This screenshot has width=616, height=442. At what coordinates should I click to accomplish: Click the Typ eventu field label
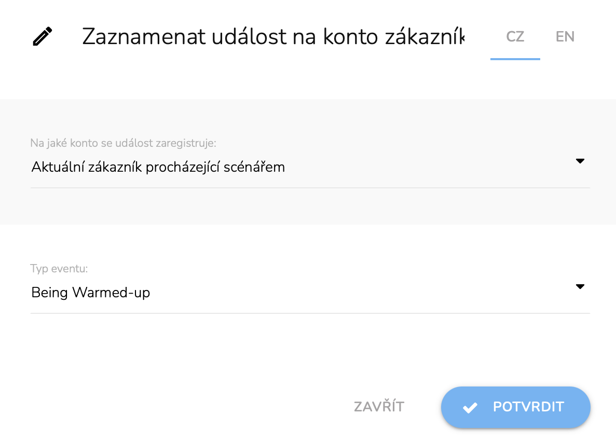pos(59,269)
